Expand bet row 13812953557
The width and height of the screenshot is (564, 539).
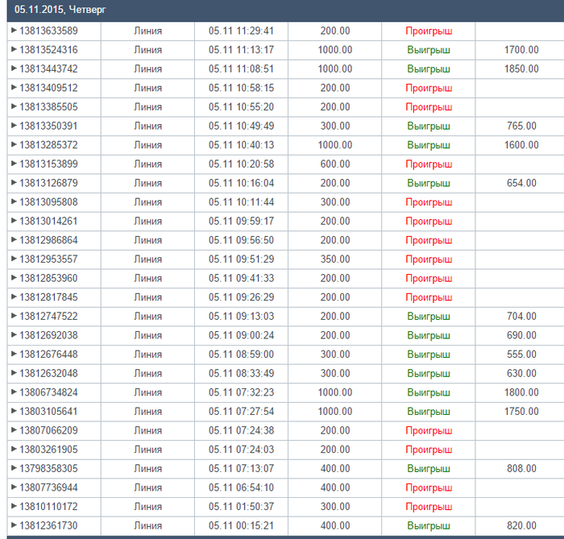14,259
